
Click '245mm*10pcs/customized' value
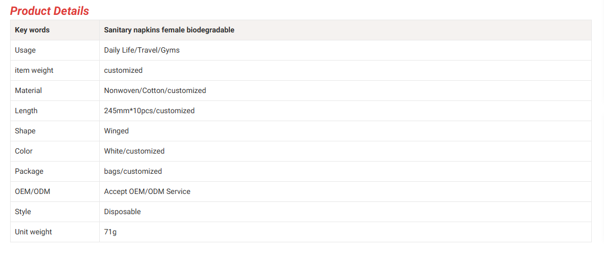[149, 111]
